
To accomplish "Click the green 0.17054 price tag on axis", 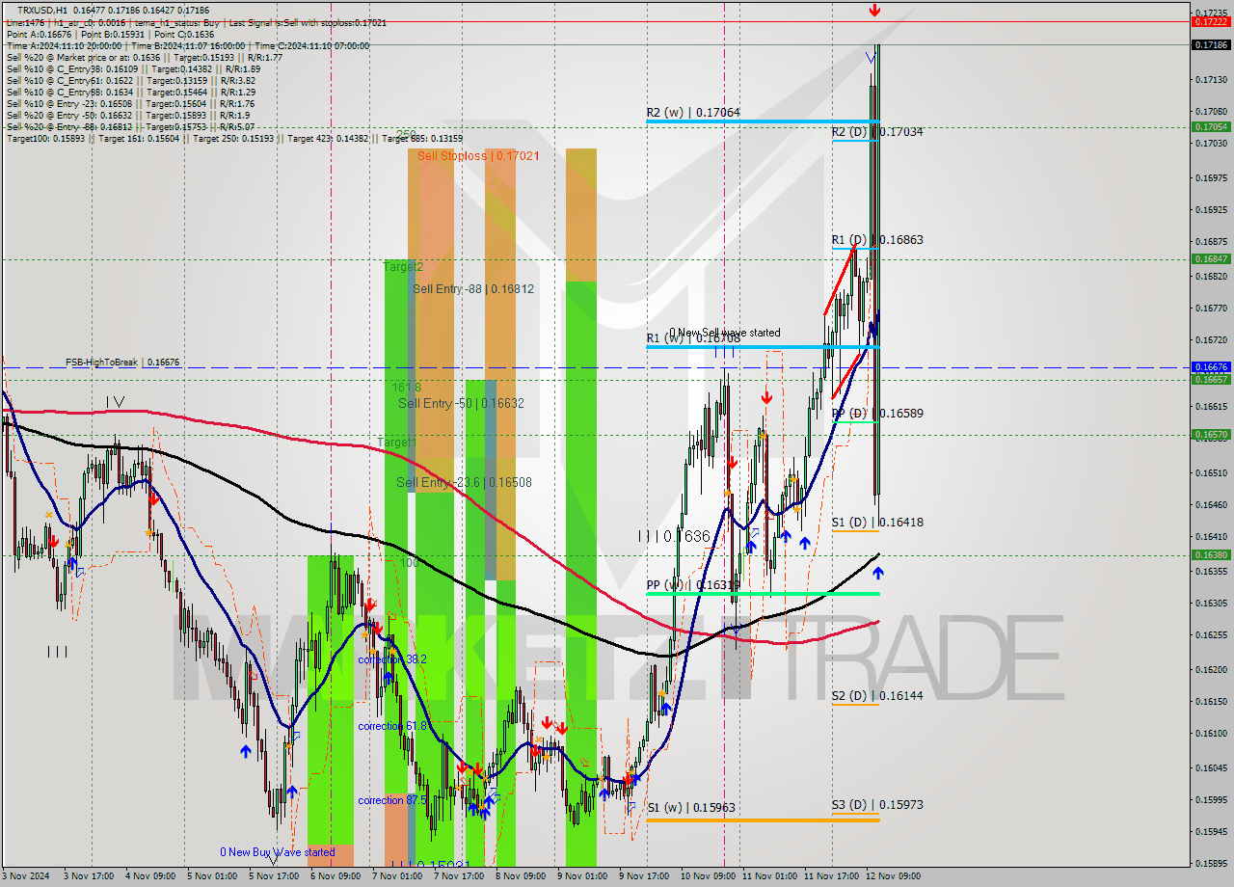I will tap(1211, 126).
